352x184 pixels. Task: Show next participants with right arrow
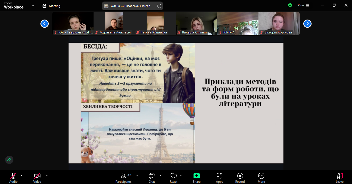pyautogui.click(x=307, y=24)
